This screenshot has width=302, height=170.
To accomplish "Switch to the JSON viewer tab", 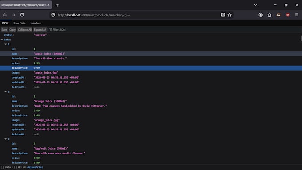I will tap(5, 23).
